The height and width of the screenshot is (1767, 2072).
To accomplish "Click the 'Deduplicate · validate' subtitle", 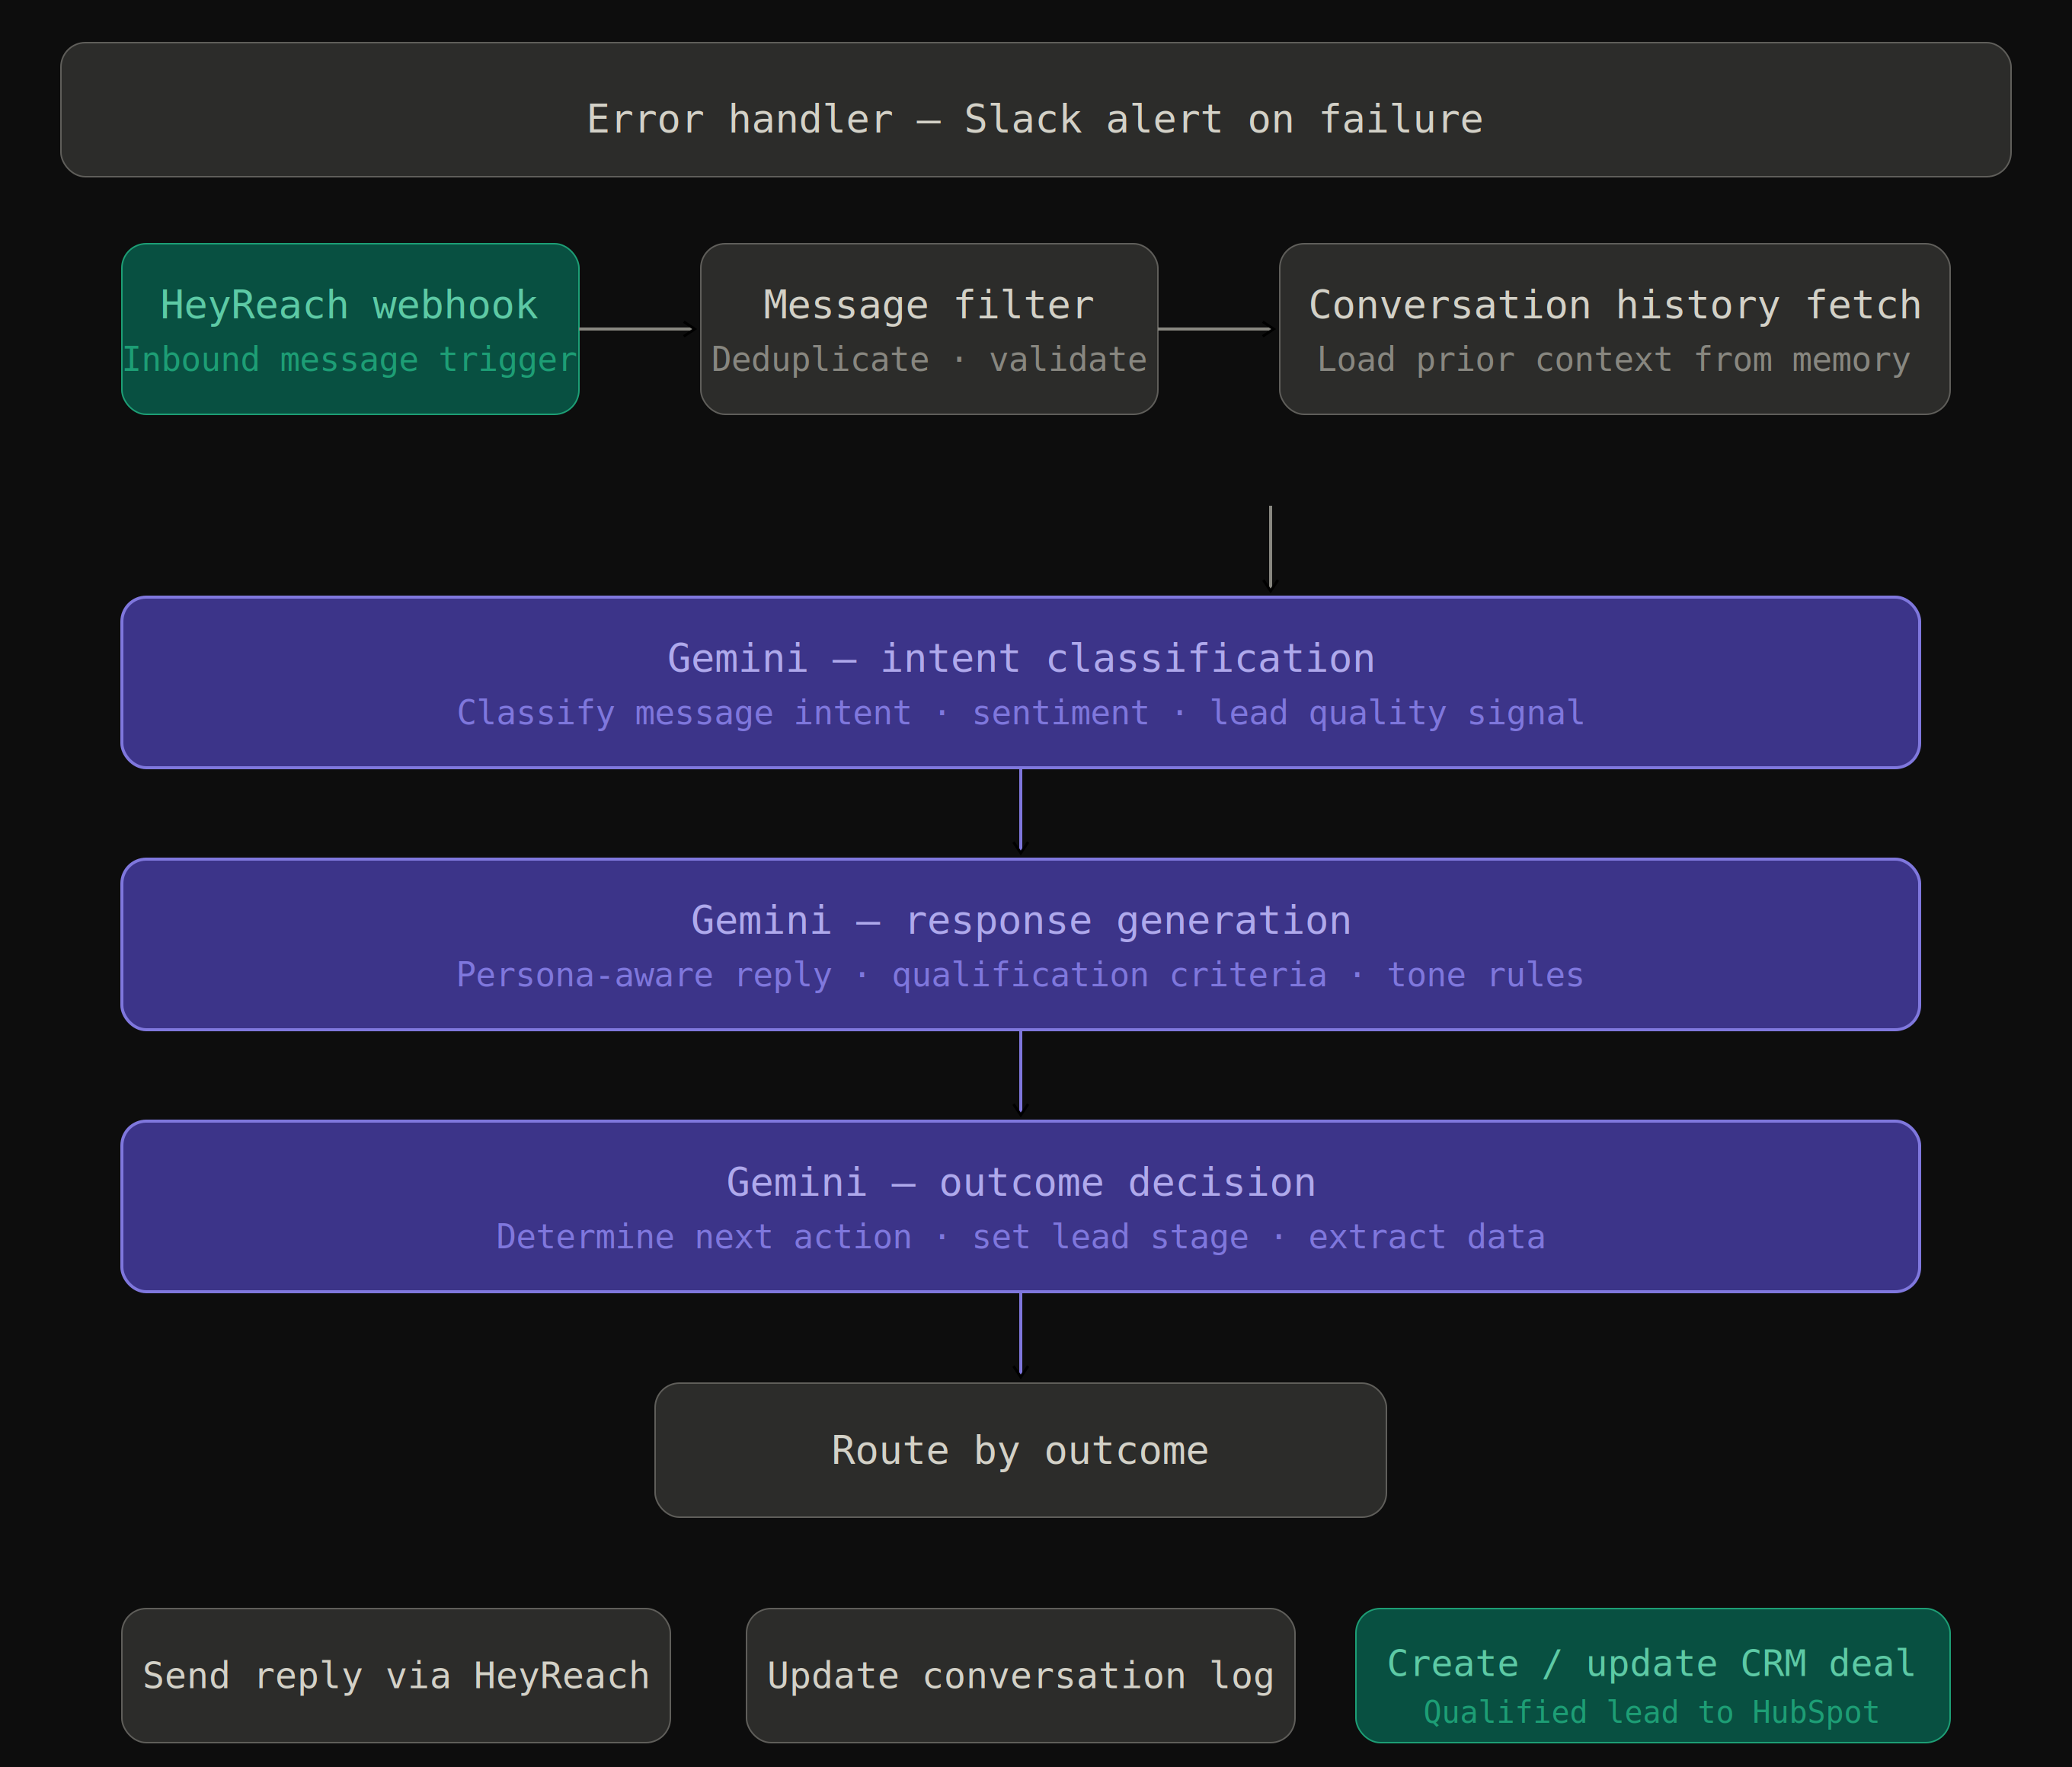I will click(929, 360).
